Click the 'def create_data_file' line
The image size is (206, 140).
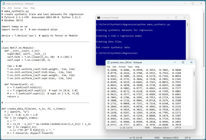[34, 109]
